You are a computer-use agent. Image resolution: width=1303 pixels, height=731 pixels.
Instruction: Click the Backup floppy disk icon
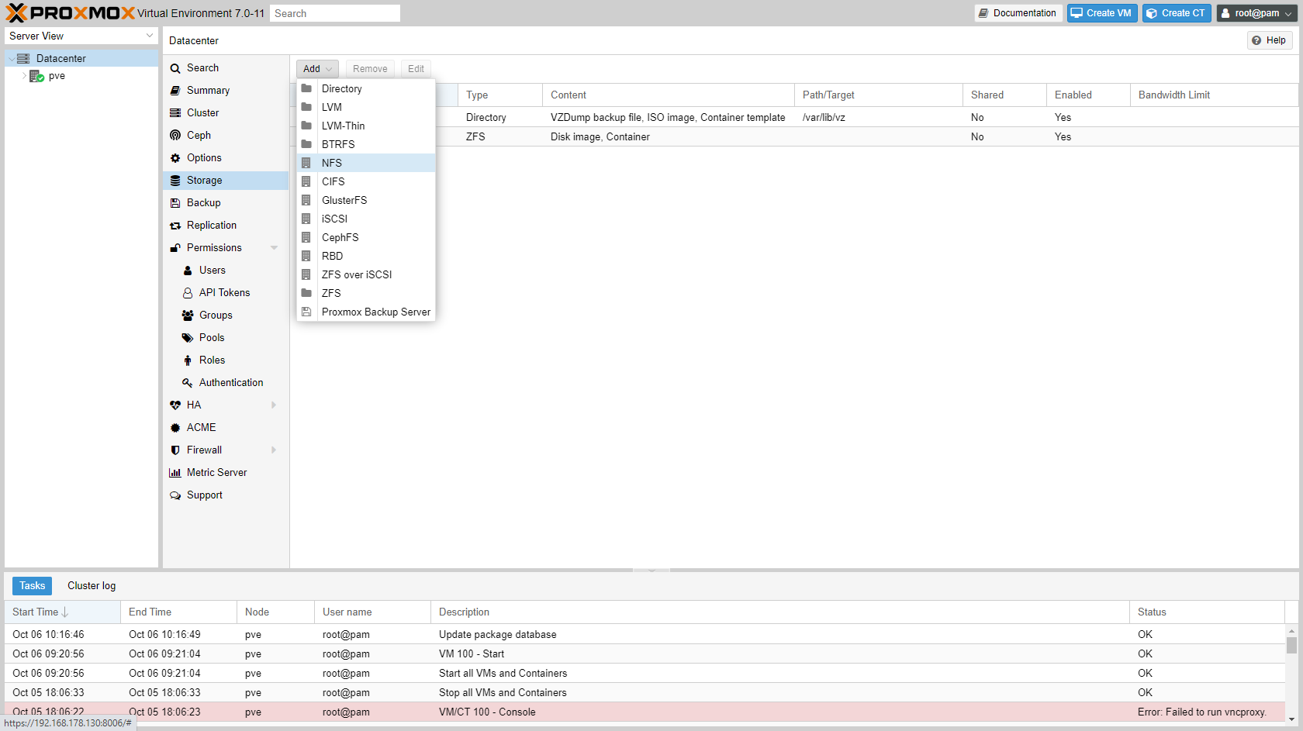coord(175,203)
